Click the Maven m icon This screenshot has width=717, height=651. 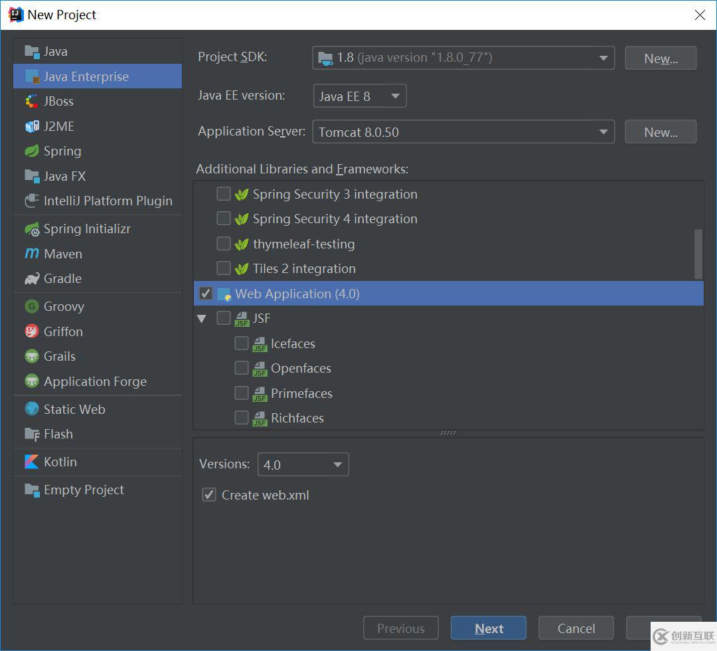pos(32,253)
